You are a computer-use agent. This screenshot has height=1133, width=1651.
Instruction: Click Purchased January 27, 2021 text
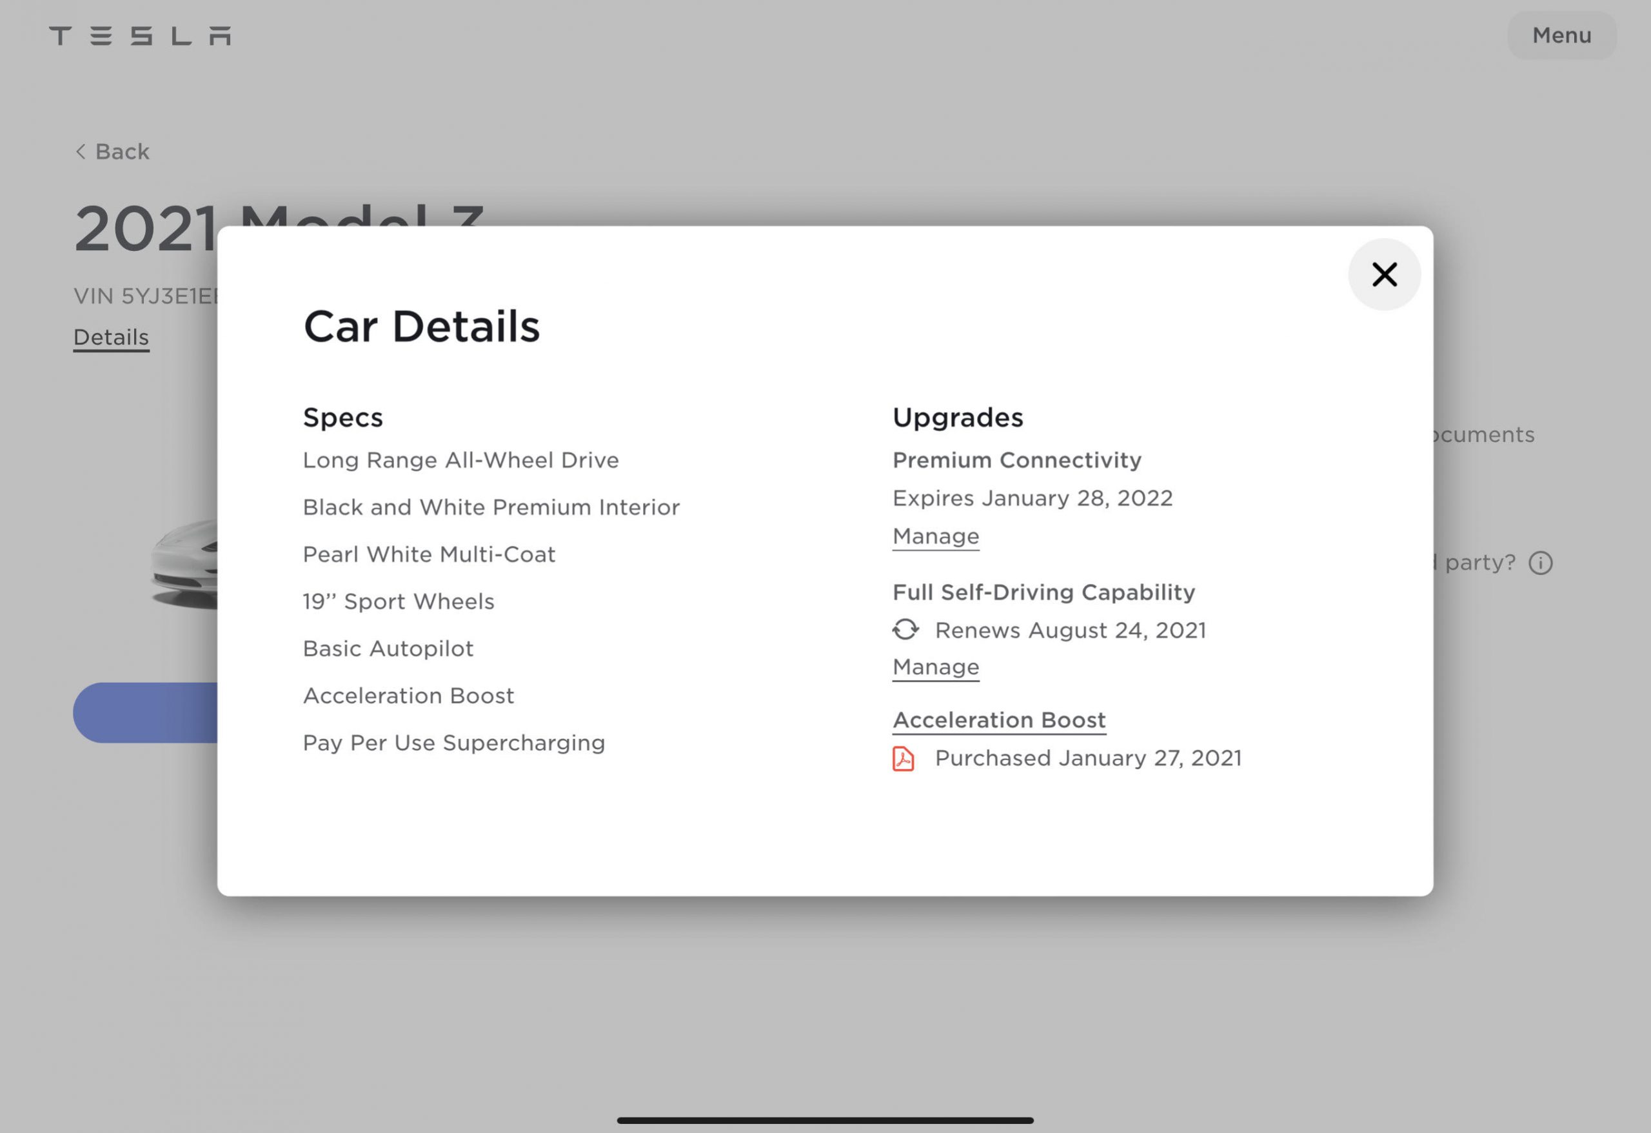click(1087, 758)
